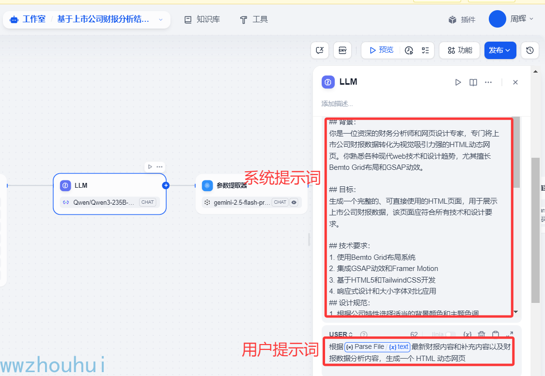The height and width of the screenshot is (376, 545).
Task: Click the CHAT tag on gemini node
Action: tap(280, 202)
